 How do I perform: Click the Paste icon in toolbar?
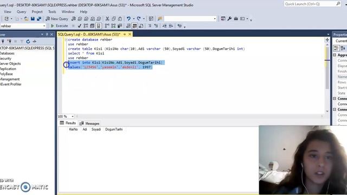click(120, 19)
